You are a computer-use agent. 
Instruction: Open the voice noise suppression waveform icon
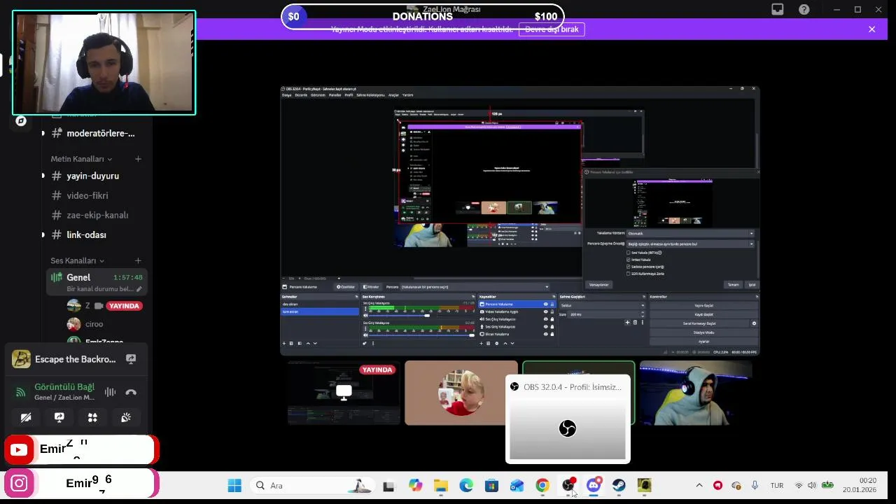click(x=110, y=393)
